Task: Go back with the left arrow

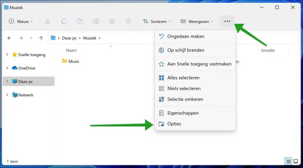Action: pyautogui.click(x=9, y=38)
